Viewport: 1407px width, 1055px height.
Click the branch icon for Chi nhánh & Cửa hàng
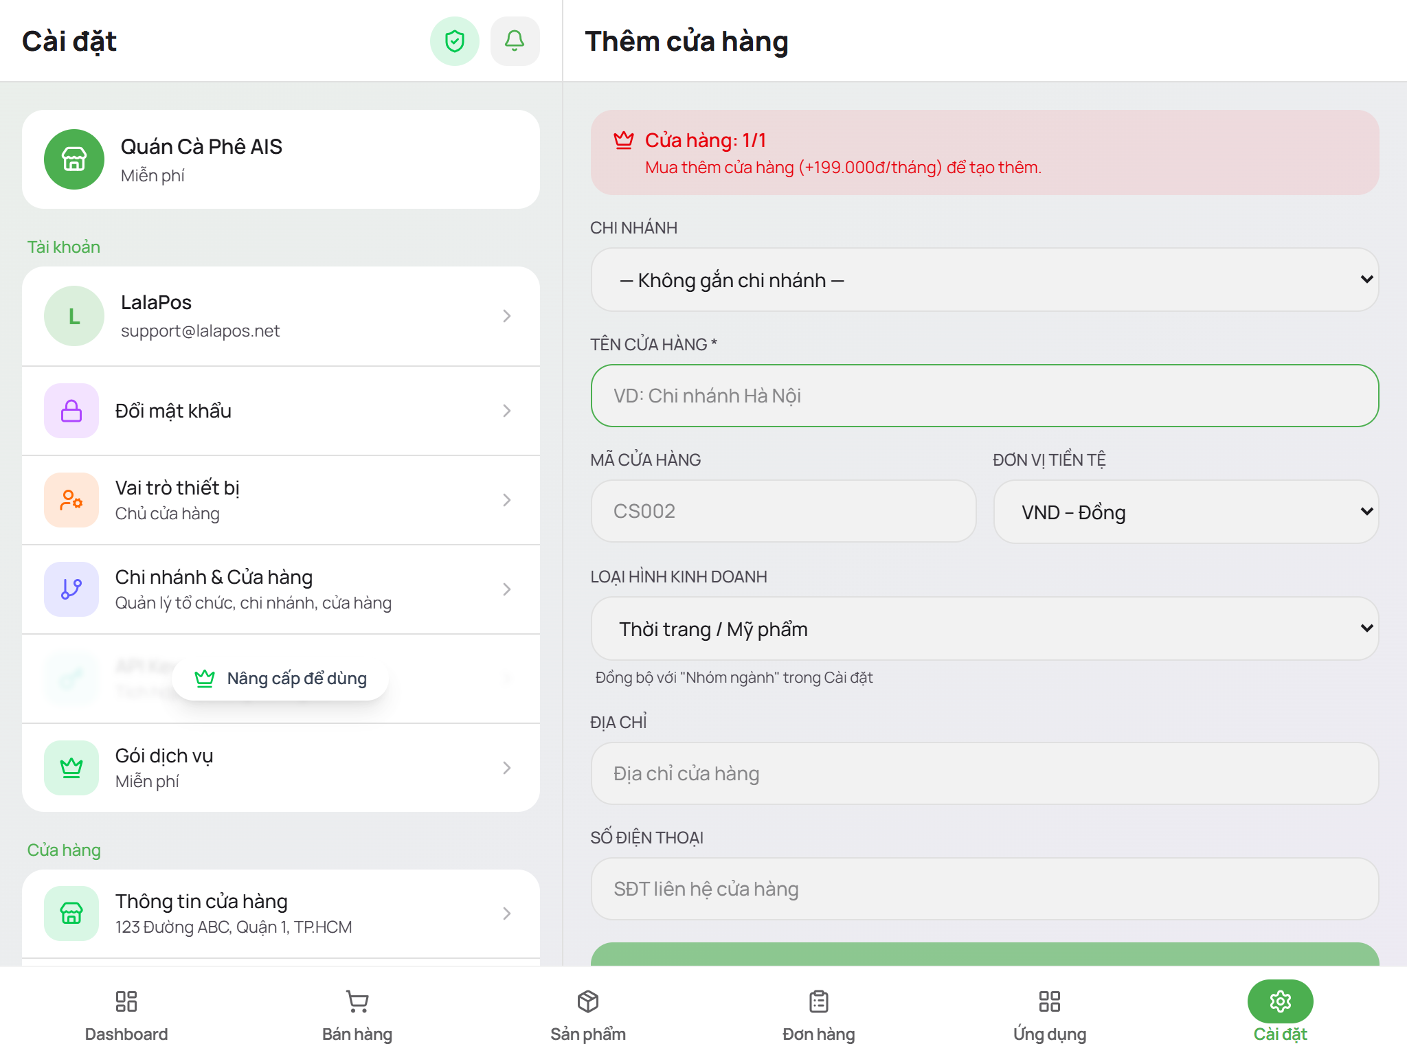pyautogui.click(x=71, y=589)
